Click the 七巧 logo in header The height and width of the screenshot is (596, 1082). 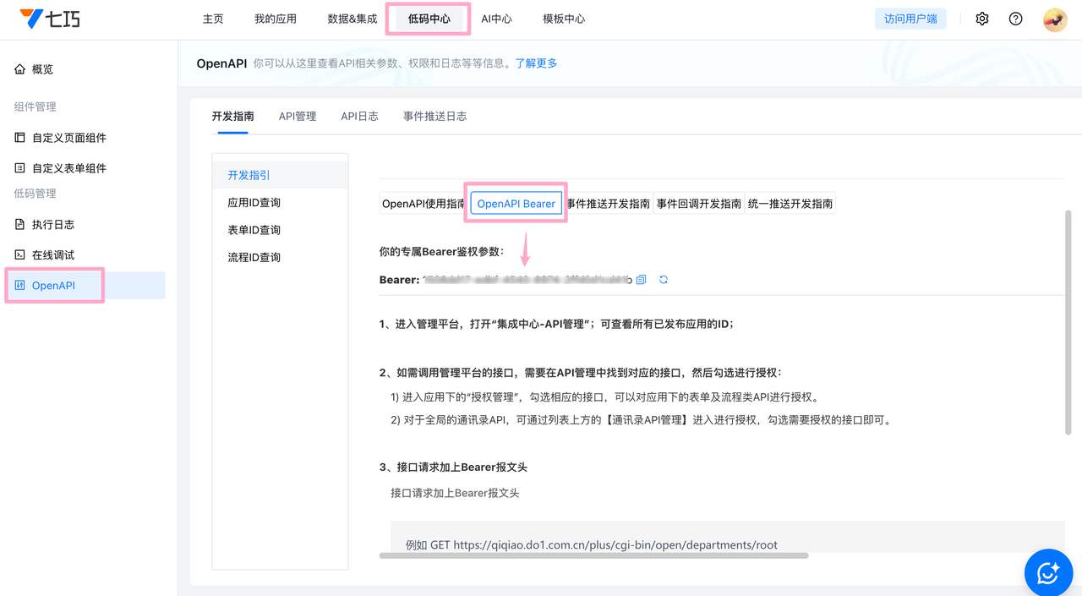pos(51,19)
